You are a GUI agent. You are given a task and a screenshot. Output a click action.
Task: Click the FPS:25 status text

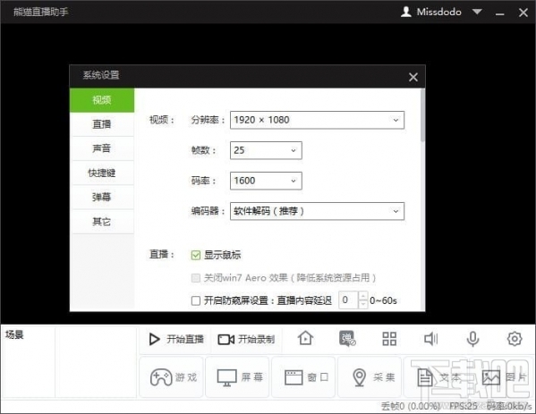(x=464, y=406)
